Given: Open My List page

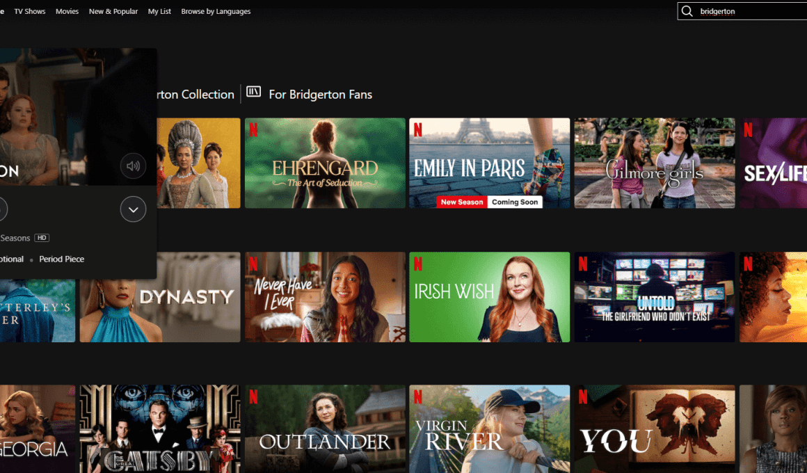Looking at the screenshot, I should click(x=159, y=11).
